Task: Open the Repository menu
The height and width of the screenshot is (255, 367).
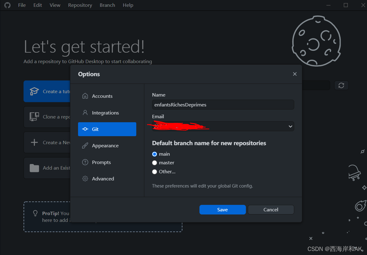Action: [x=80, y=5]
